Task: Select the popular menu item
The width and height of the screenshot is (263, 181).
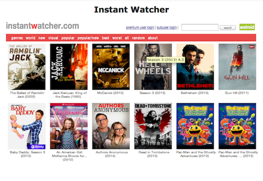Action: tap(68, 38)
